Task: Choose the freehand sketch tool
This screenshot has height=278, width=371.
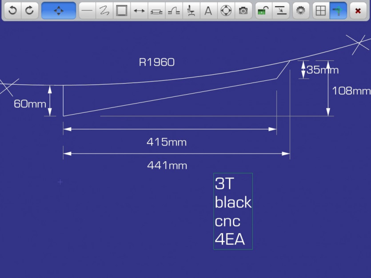Action: click(104, 10)
